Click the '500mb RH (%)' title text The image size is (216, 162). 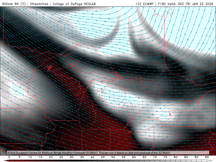tap(14, 4)
